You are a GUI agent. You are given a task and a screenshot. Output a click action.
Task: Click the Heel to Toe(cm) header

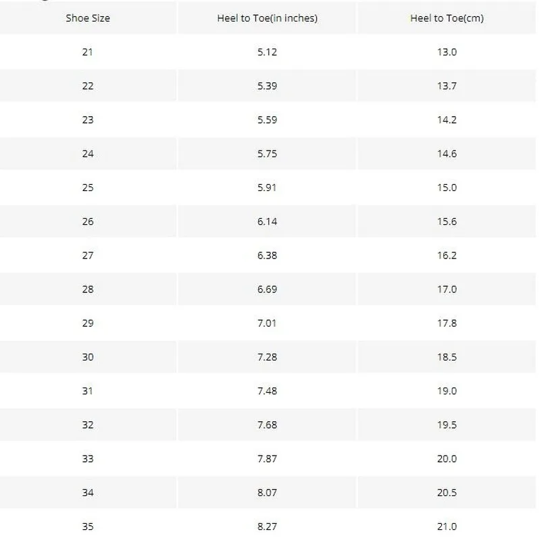coord(446,18)
